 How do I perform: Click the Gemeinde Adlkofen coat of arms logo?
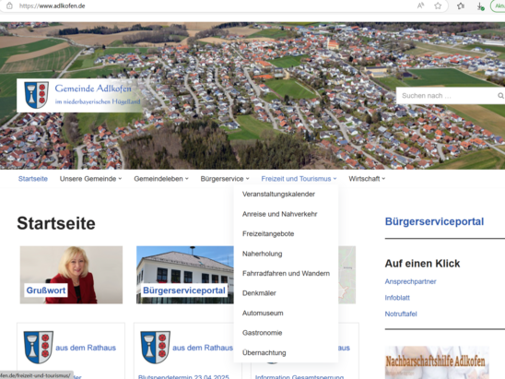(x=36, y=95)
